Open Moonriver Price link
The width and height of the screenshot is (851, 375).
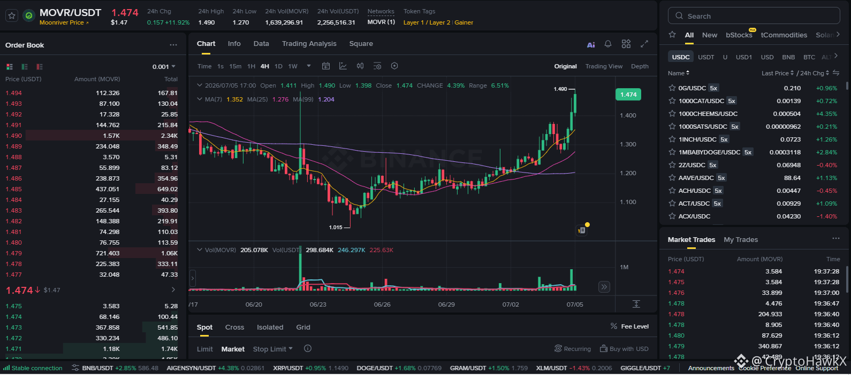pyautogui.click(x=64, y=22)
